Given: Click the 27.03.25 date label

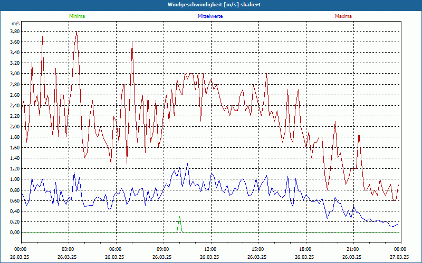Looking at the screenshot, I should point(399,257).
